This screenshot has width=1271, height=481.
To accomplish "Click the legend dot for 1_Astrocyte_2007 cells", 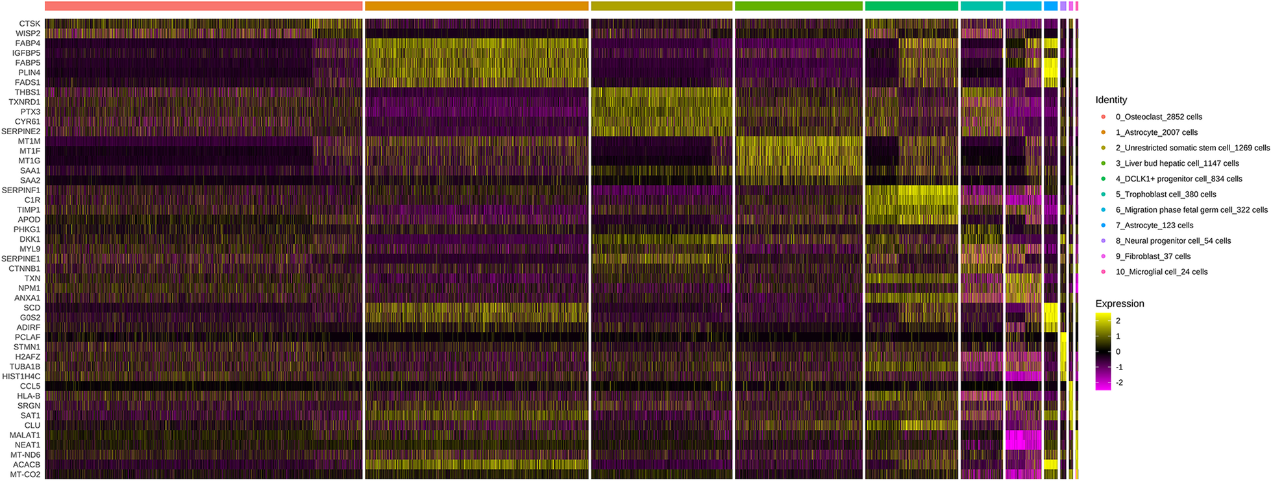I will [x=1103, y=132].
